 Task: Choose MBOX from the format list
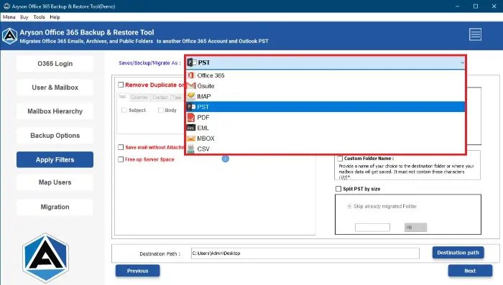[x=326, y=139]
